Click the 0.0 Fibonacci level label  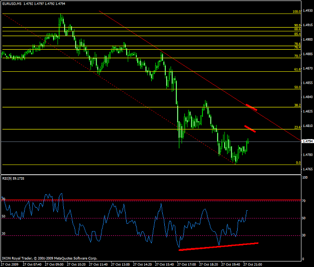298,163
